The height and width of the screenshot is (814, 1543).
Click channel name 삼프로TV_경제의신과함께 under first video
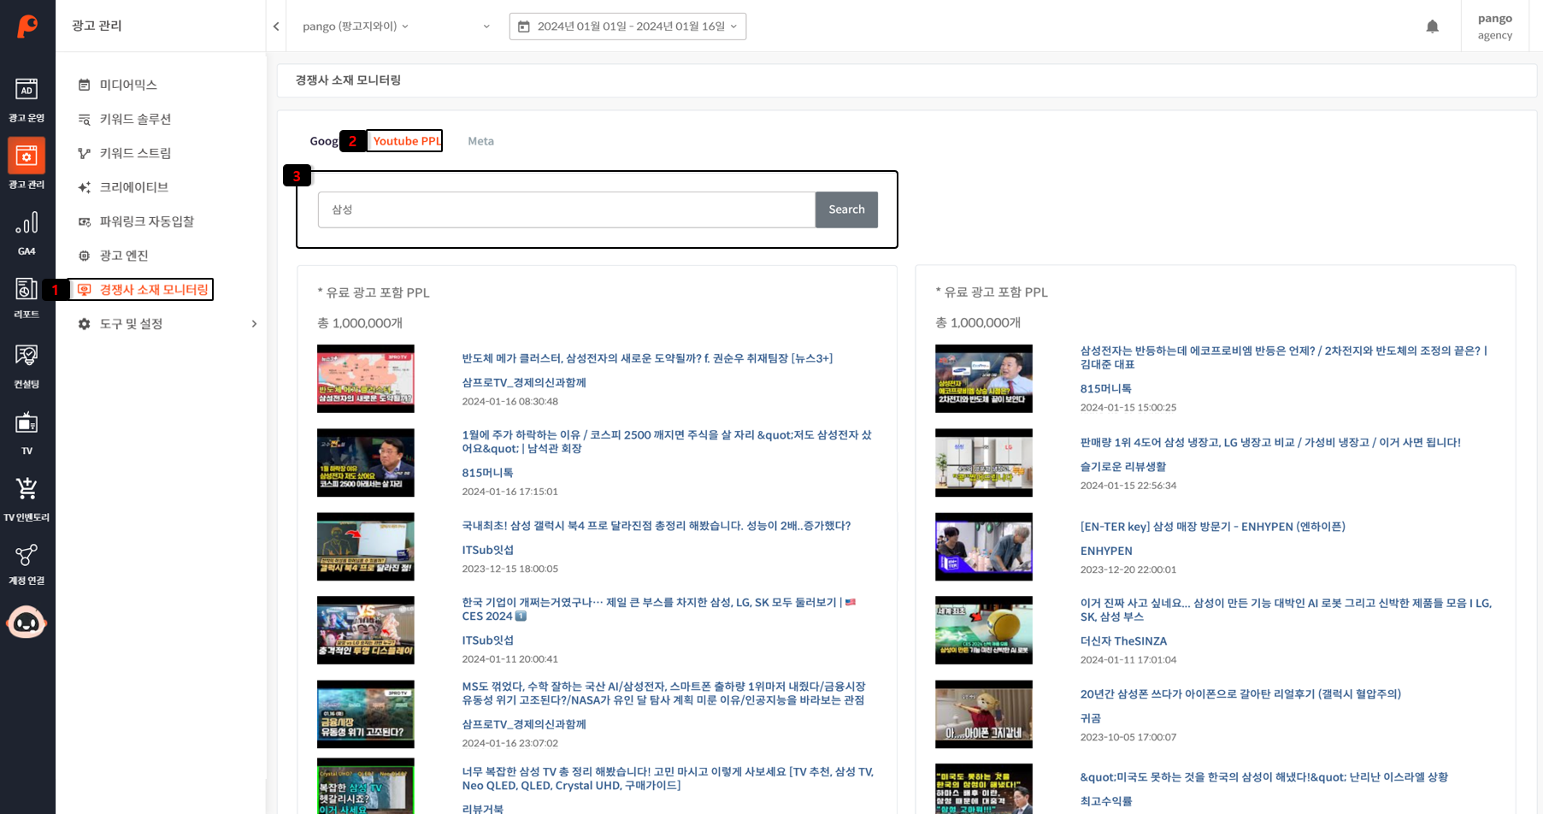point(524,383)
